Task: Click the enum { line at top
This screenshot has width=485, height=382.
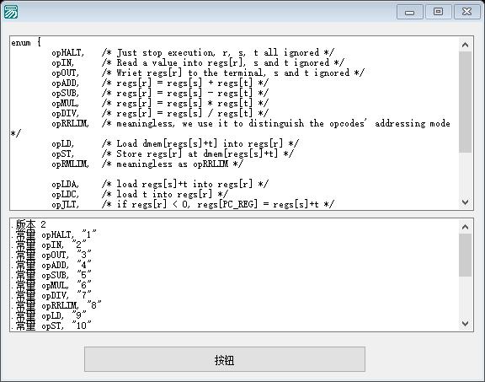Action: (26, 42)
